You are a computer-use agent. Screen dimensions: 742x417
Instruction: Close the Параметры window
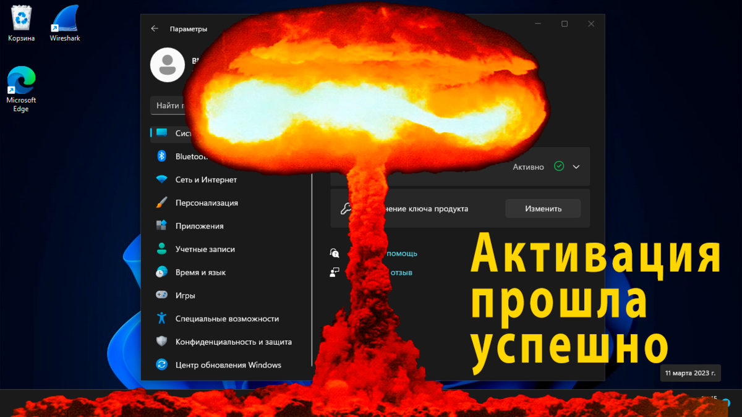tap(591, 24)
